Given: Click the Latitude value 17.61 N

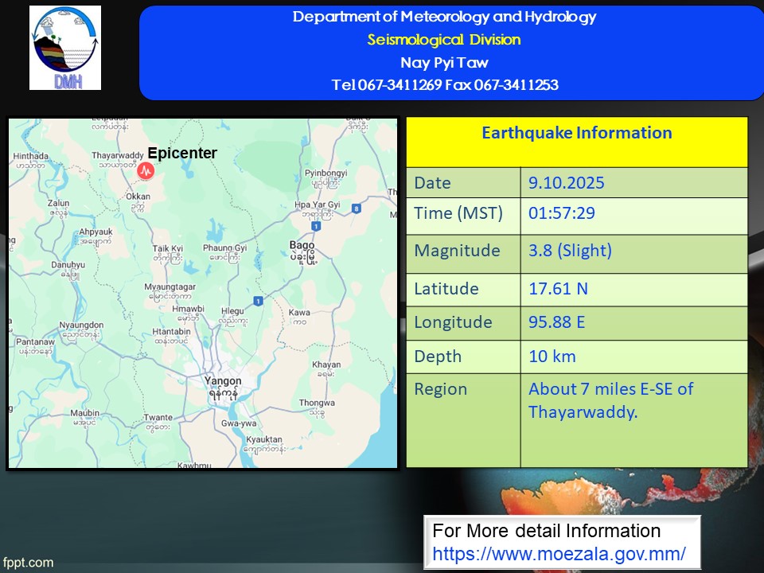Looking at the screenshot, I should [x=558, y=288].
